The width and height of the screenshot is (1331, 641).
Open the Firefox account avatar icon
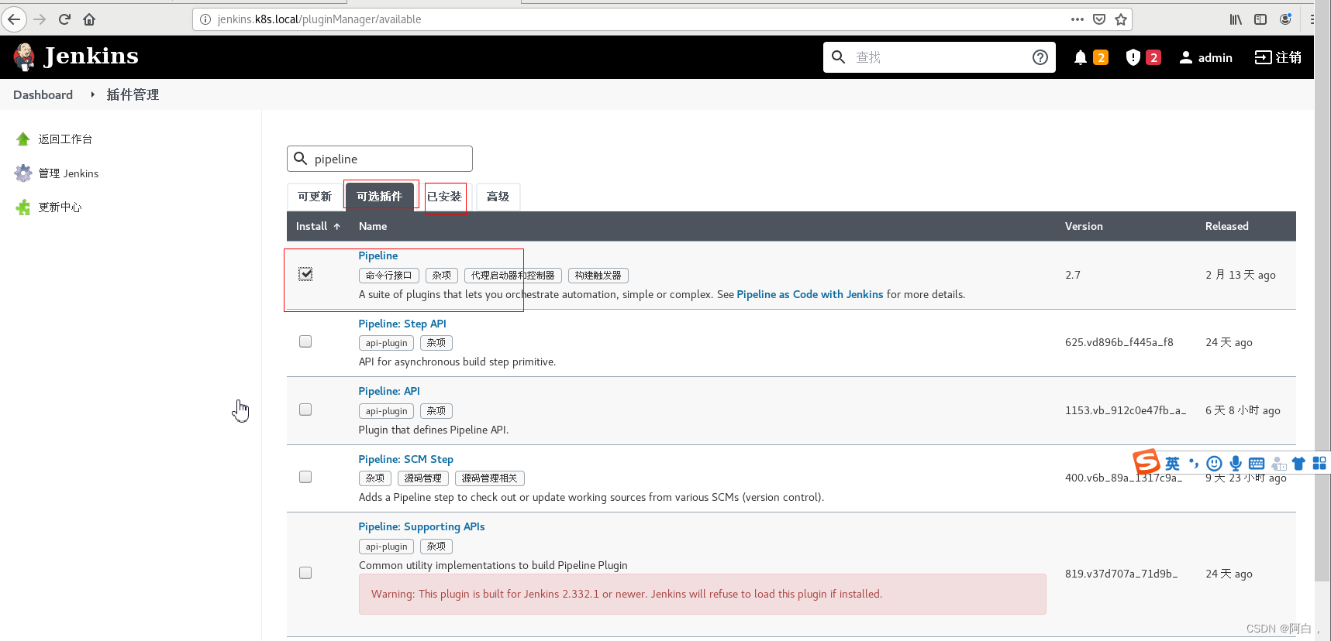(x=1285, y=19)
